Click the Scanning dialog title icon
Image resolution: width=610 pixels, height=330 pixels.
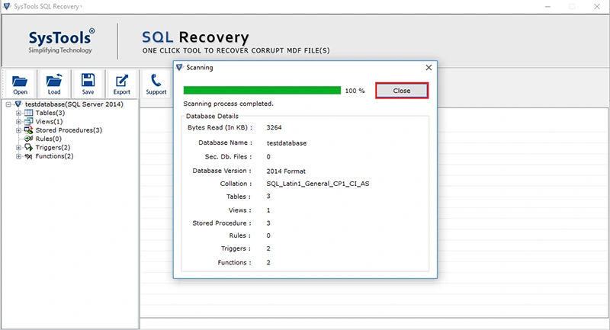tap(179, 68)
